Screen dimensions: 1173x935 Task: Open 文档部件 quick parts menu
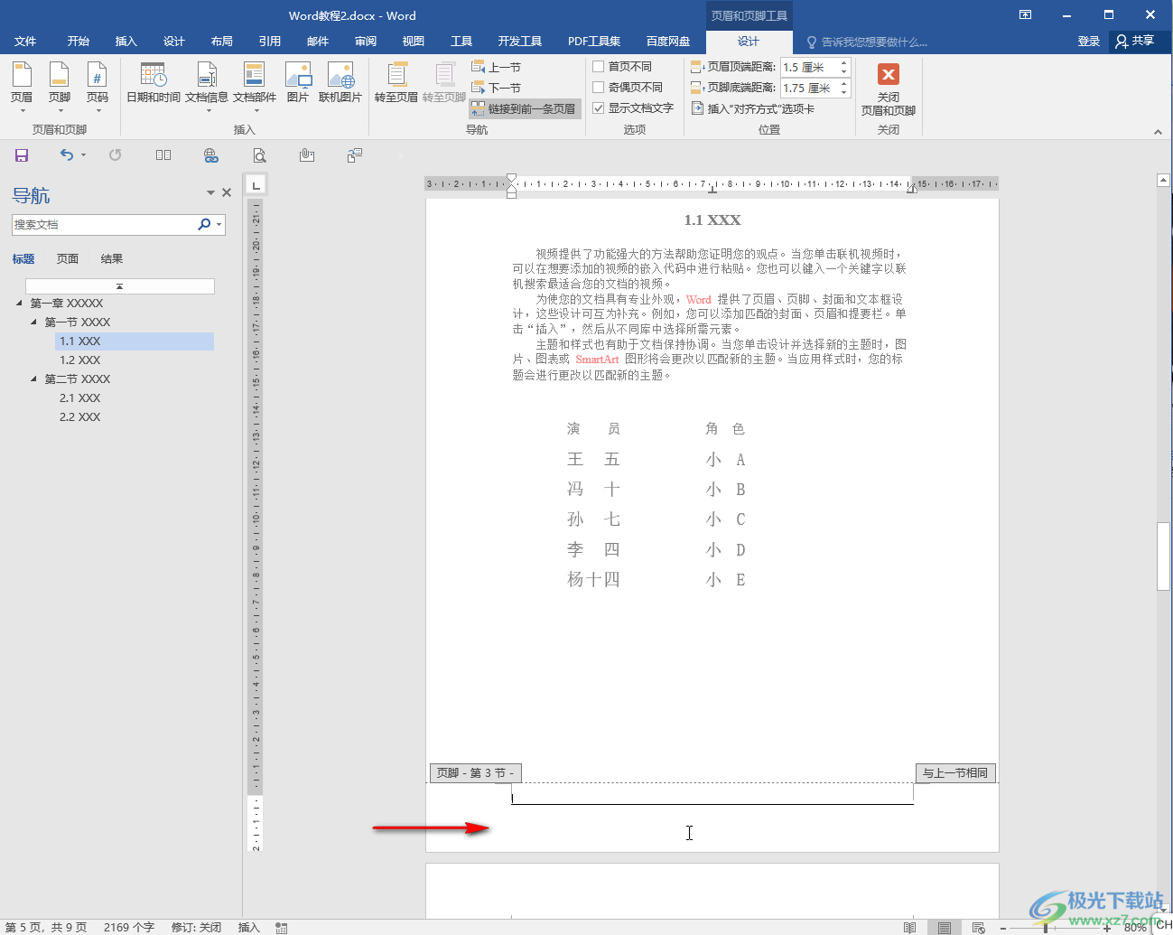[x=255, y=88]
